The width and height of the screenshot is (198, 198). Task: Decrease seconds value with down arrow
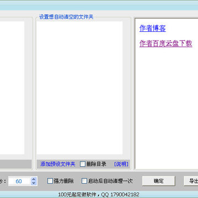pos(34,183)
